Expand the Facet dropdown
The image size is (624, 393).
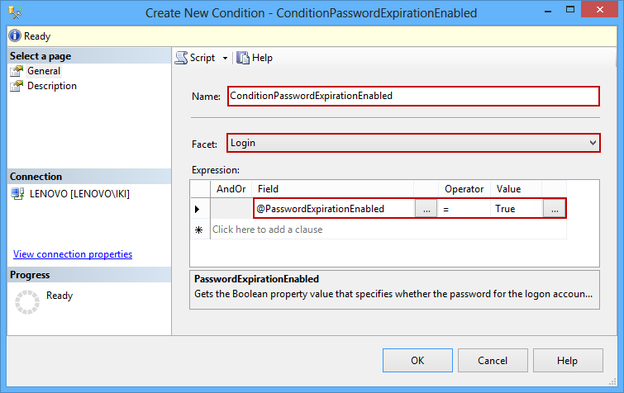(x=592, y=144)
